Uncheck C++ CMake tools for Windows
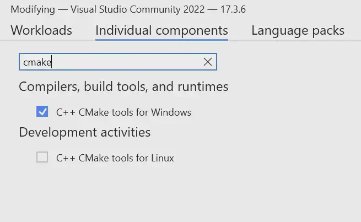361x222 pixels. pos(42,111)
